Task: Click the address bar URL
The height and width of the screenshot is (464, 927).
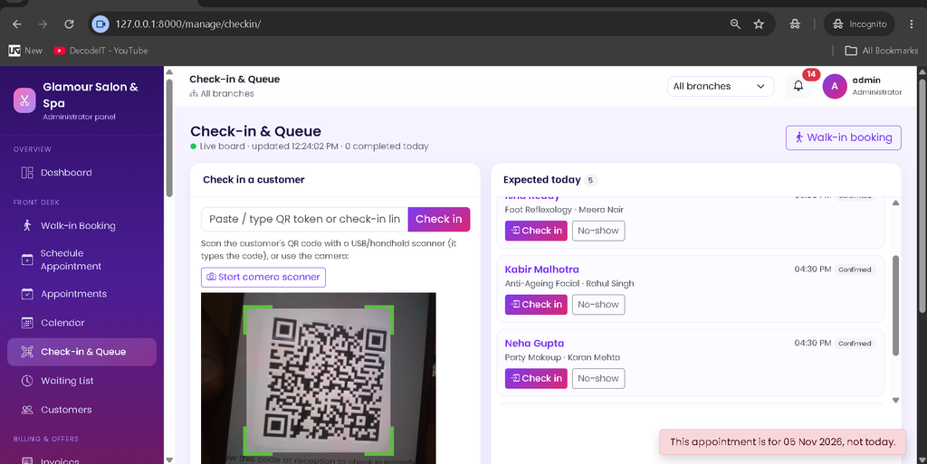Action: 188,24
